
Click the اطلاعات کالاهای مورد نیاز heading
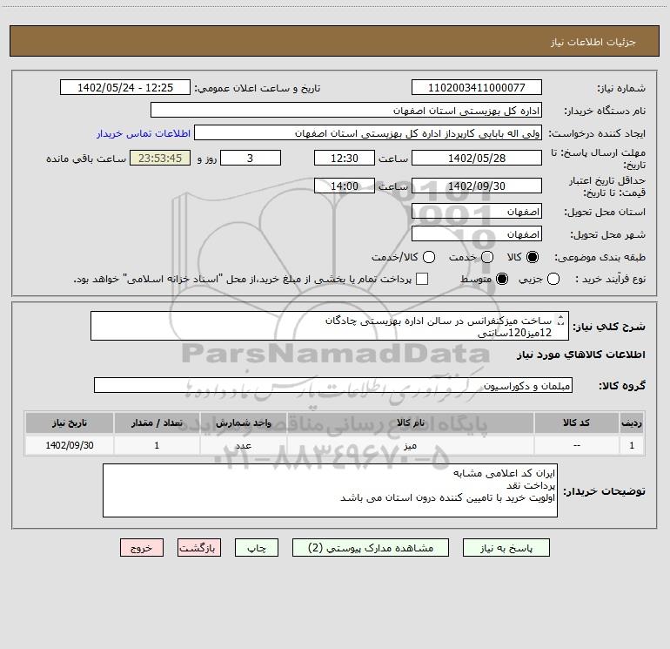coord(581,355)
